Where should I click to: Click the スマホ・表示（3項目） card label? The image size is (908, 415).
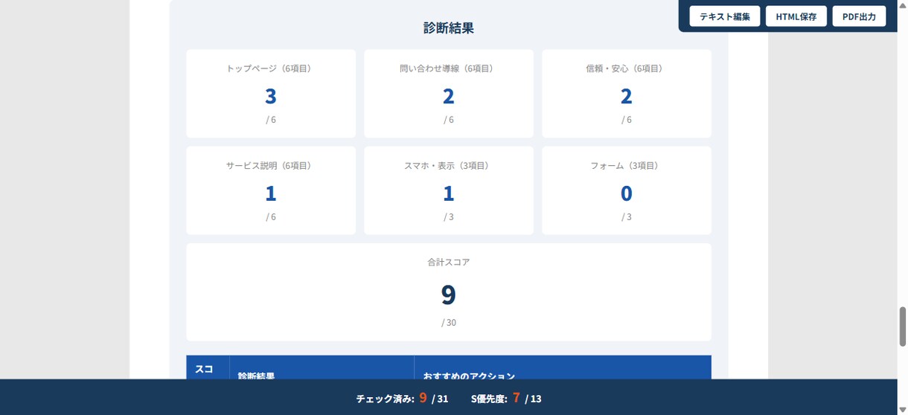(449, 166)
